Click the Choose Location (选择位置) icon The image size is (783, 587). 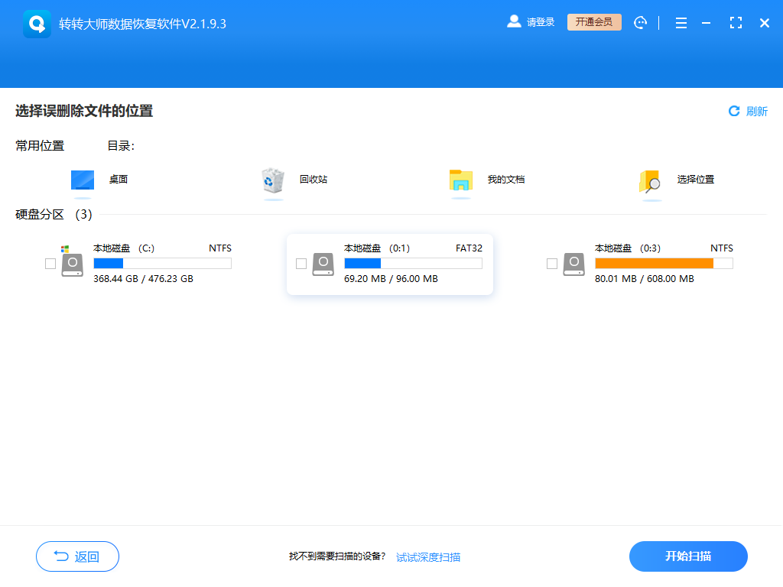[649, 179]
